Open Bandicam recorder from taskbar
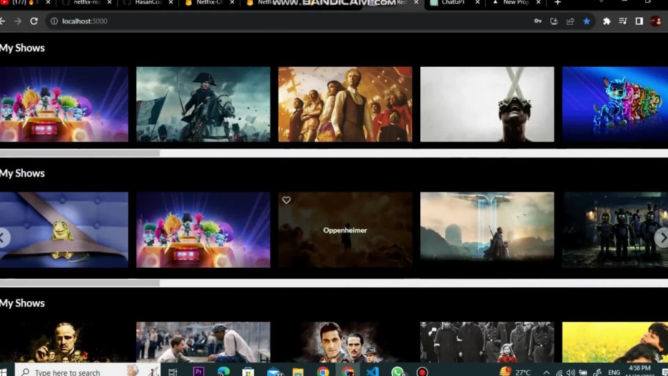This screenshot has width=668, height=376. click(x=422, y=371)
